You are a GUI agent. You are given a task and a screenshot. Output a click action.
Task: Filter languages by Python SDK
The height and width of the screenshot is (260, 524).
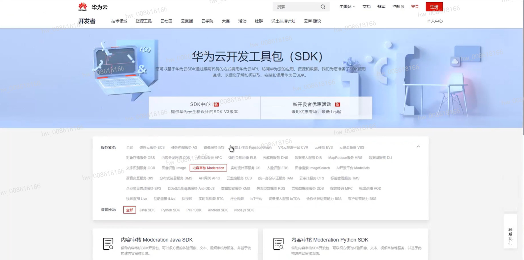(170, 210)
